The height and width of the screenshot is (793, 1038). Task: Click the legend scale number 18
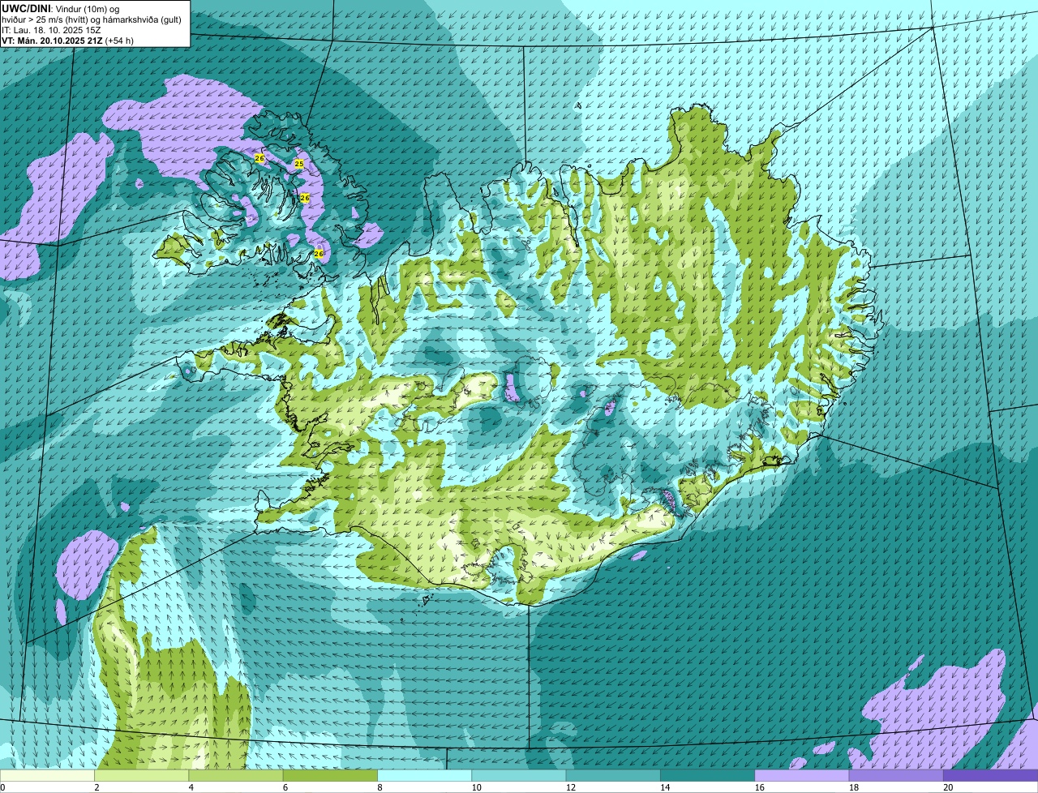(854, 787)
